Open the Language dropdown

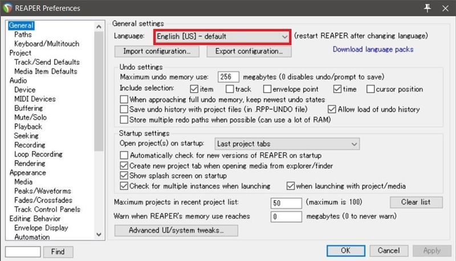(222, 36)
